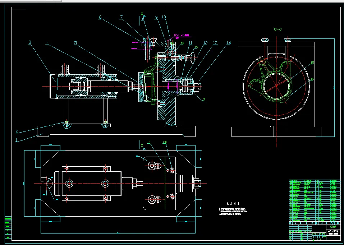
Task: Select part balloon number 15
Action: pos(312,63)
